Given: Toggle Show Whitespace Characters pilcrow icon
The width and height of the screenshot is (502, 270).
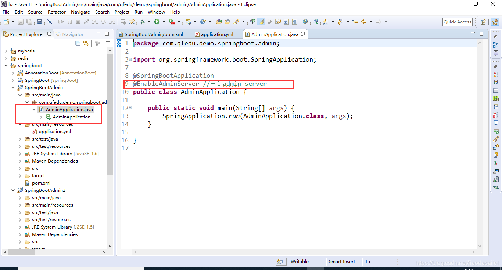Looking at the screenshot, I should click(x=294, y=22).
